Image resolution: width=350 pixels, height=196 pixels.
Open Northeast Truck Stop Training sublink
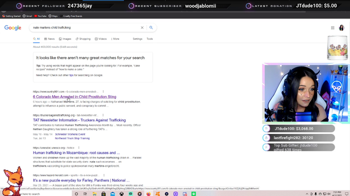pos(72,138)
